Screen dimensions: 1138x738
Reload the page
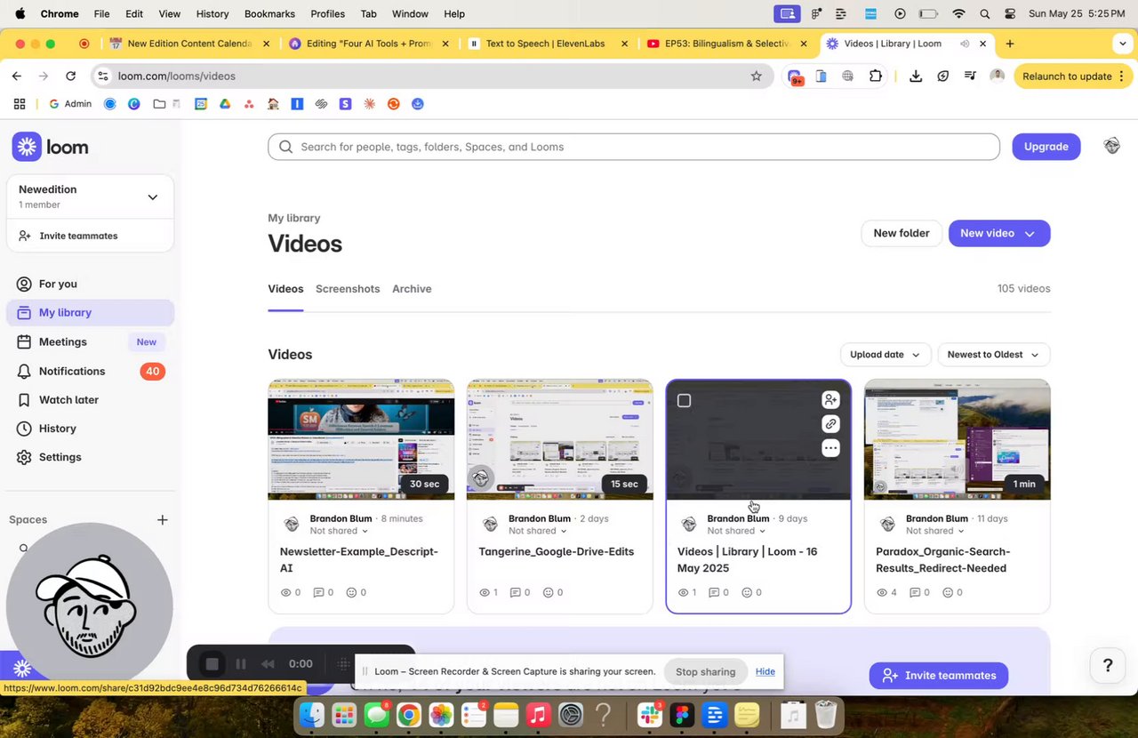pos(71,76)
